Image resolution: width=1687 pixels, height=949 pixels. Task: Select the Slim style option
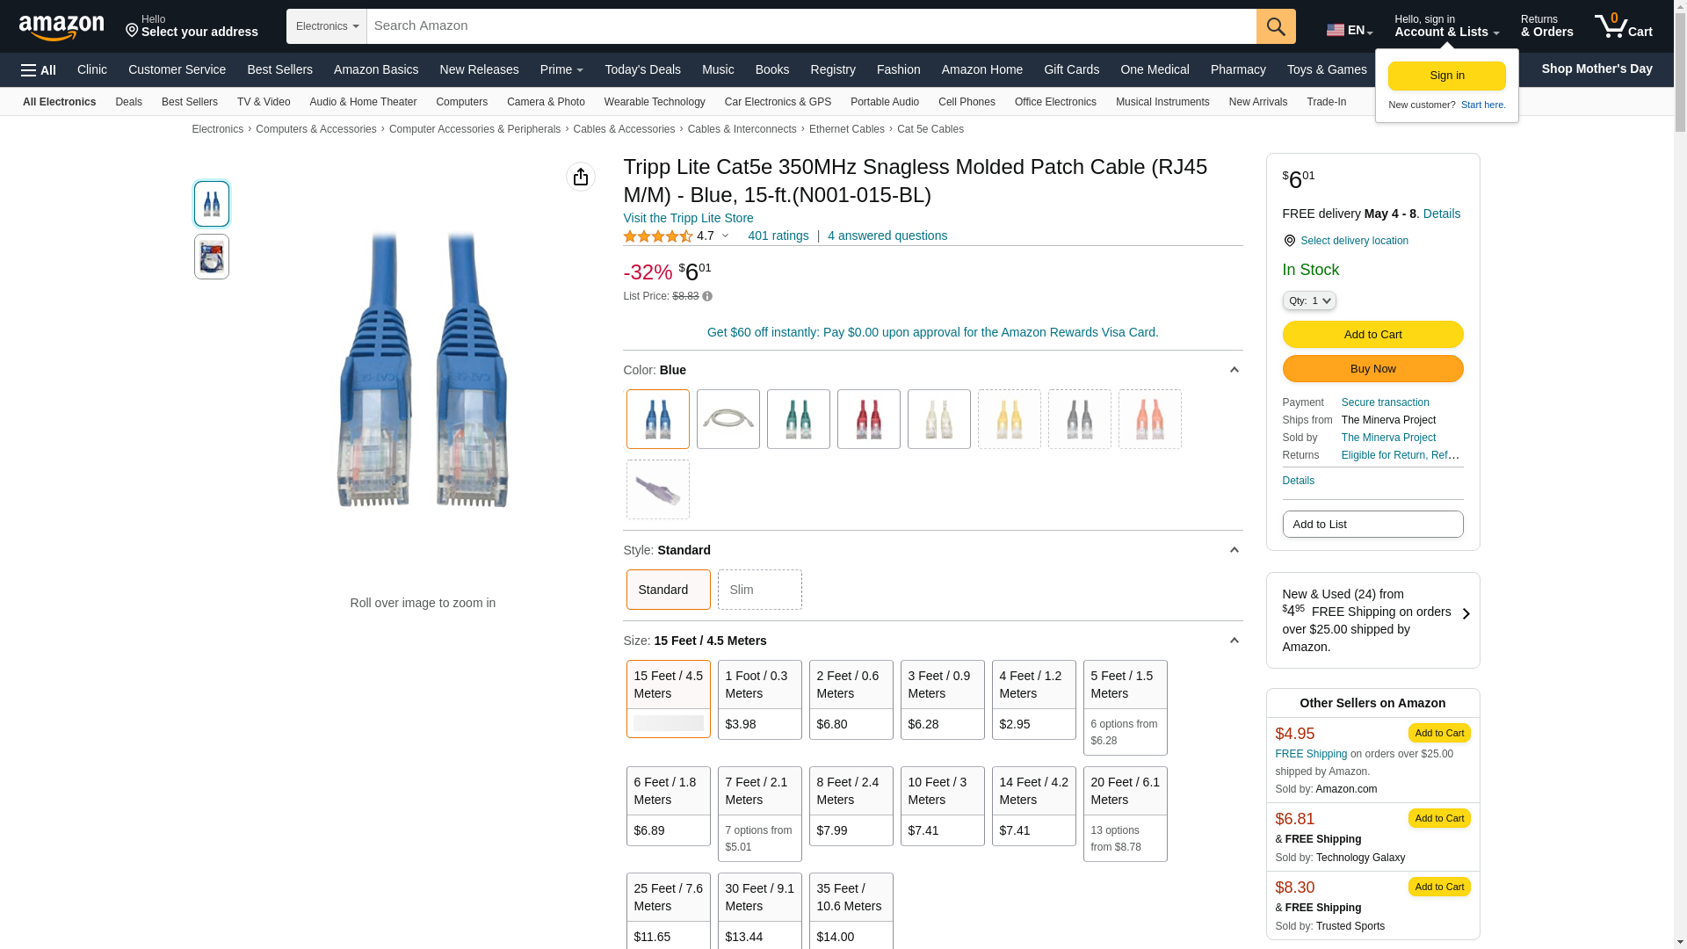[x=759, y=590]
